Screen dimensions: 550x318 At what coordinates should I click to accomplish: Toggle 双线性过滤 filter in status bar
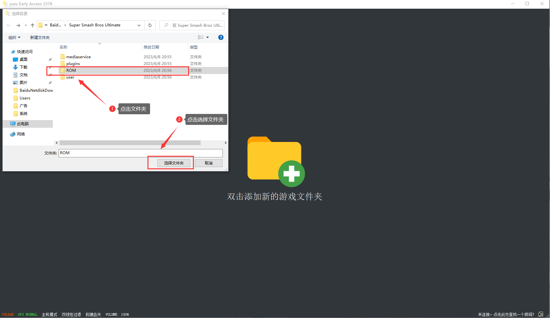[x=71, y=315]
